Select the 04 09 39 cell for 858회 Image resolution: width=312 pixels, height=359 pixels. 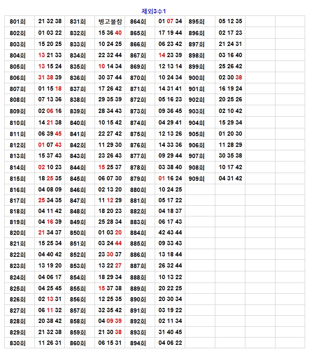coord(110,321)
